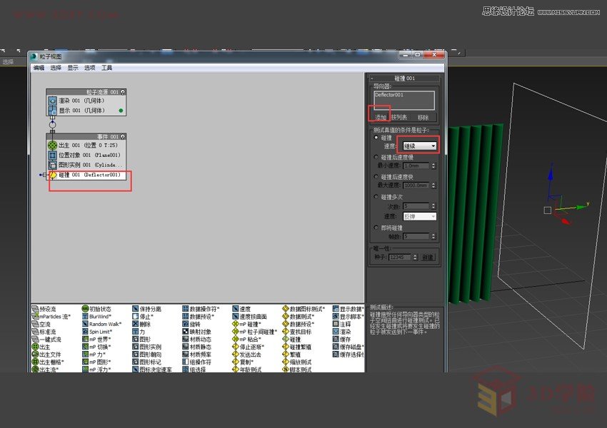This screenshot has height=428, width=607.
Task: Select the 即将碰撞 radio button
Action: 376,227
